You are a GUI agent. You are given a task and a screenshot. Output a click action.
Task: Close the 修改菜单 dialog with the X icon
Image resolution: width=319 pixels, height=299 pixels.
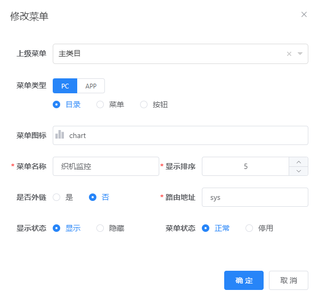[304, 14]
